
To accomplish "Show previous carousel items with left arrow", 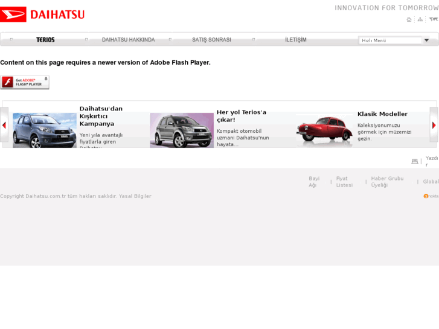I will pos(4,125).
